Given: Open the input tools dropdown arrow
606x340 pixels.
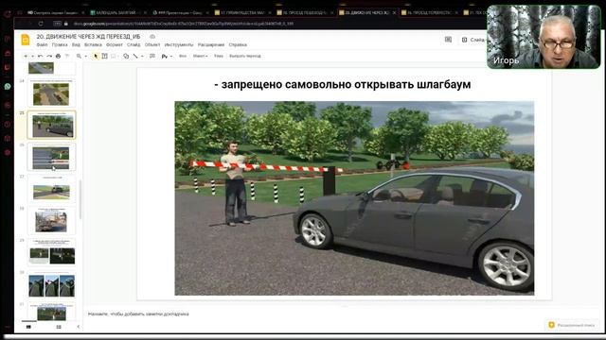Looking at the screenshot, I should pyautogui.click(x=171, y=57).
